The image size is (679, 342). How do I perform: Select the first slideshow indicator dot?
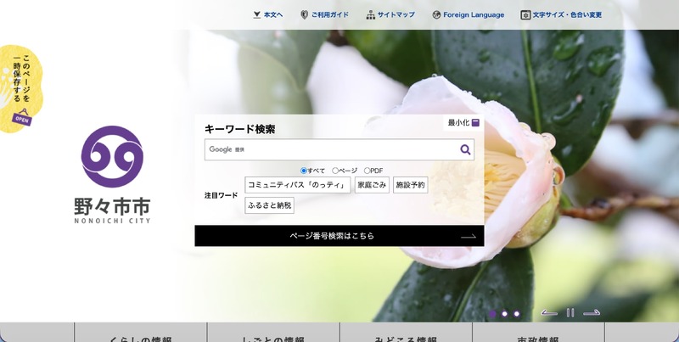[492, 314]
